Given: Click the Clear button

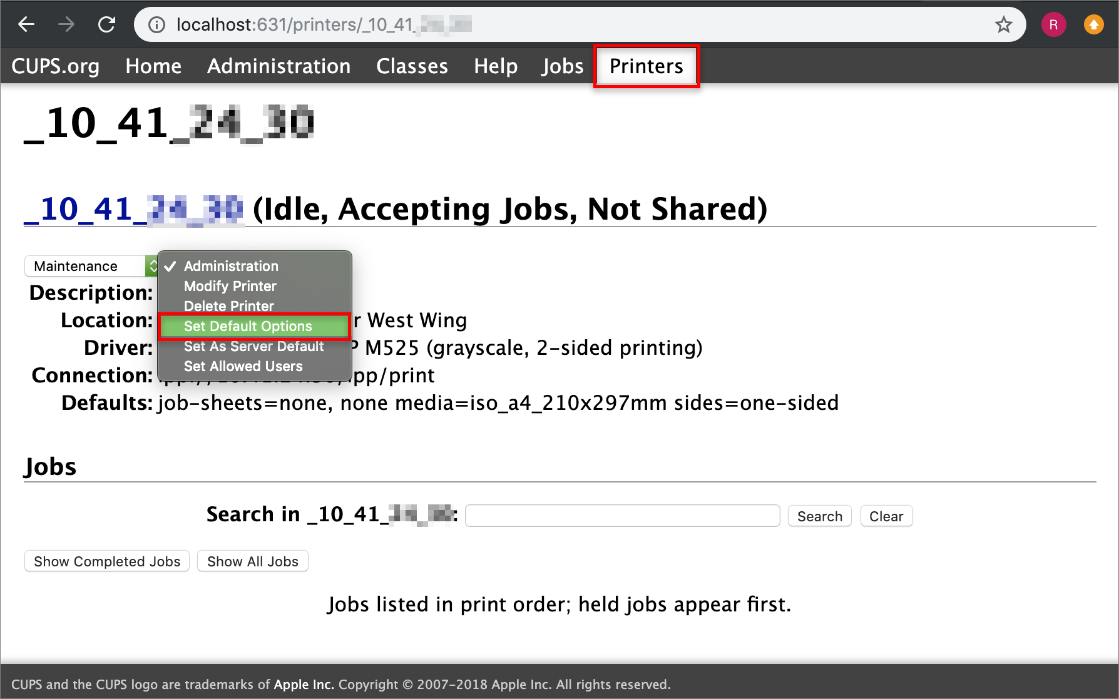Looking at the screenshot, I should 886,516.
